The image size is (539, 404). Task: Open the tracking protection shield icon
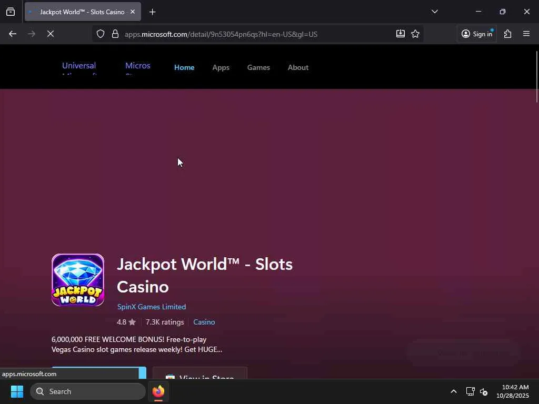101,34
